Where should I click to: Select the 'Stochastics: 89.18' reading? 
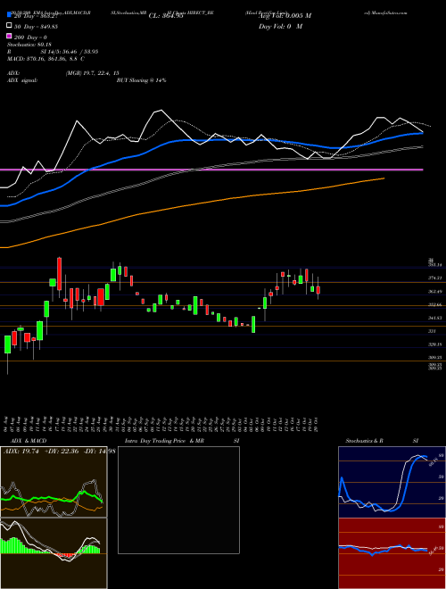click(29, 45)
